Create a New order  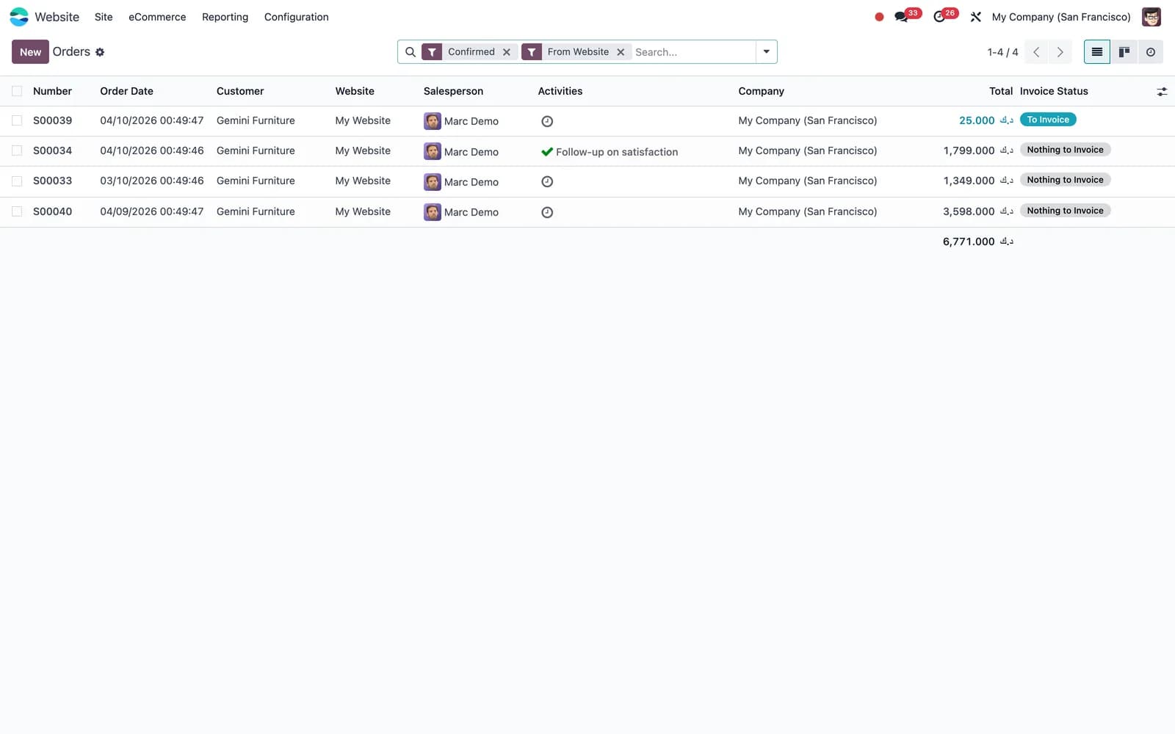[30, 52]
